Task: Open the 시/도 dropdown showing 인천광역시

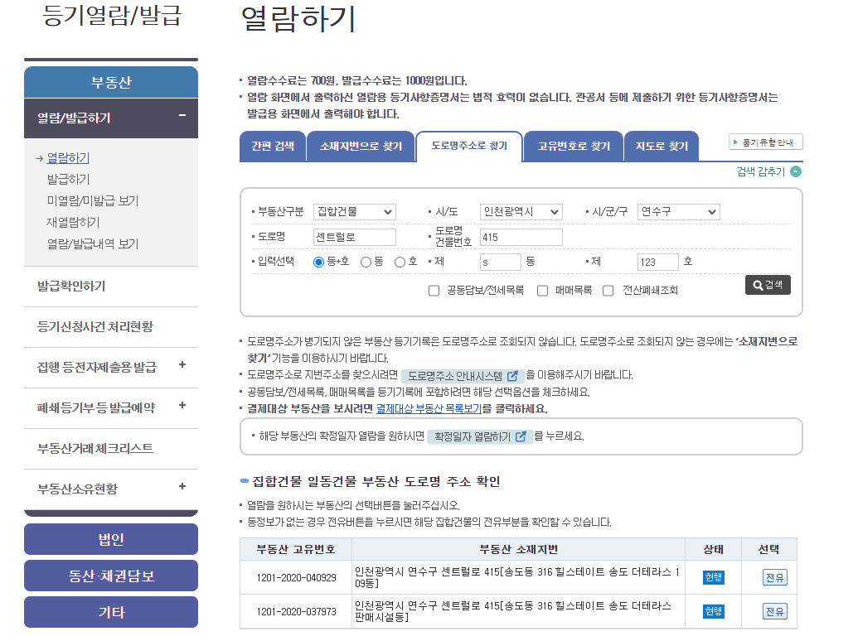Action: coord(520,211)
